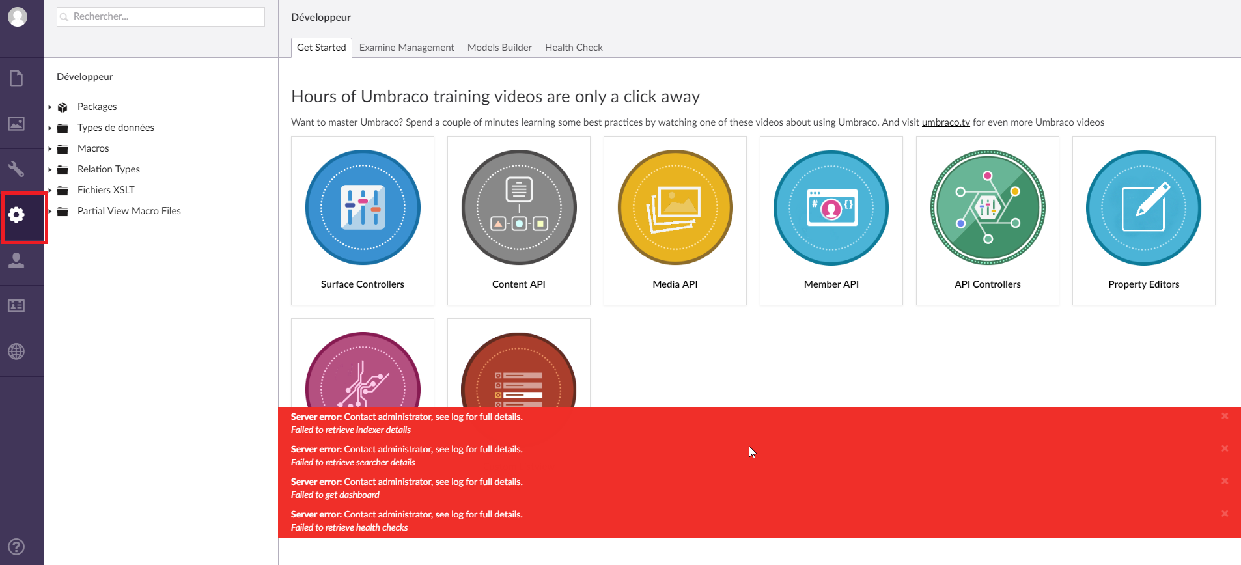Click the API Controllers label
The width and height of the screenshot is (1241, 565).
pyautogui.click(x=988, y=284)
